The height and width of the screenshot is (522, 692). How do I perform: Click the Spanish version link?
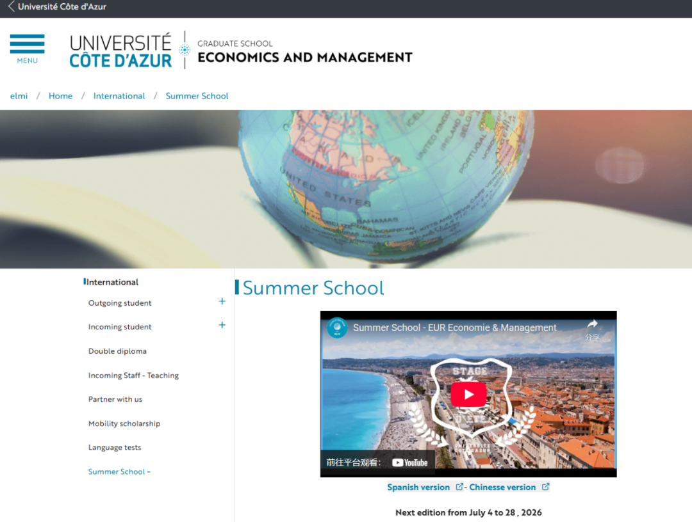pyautogui.click(x=418, y=487)
